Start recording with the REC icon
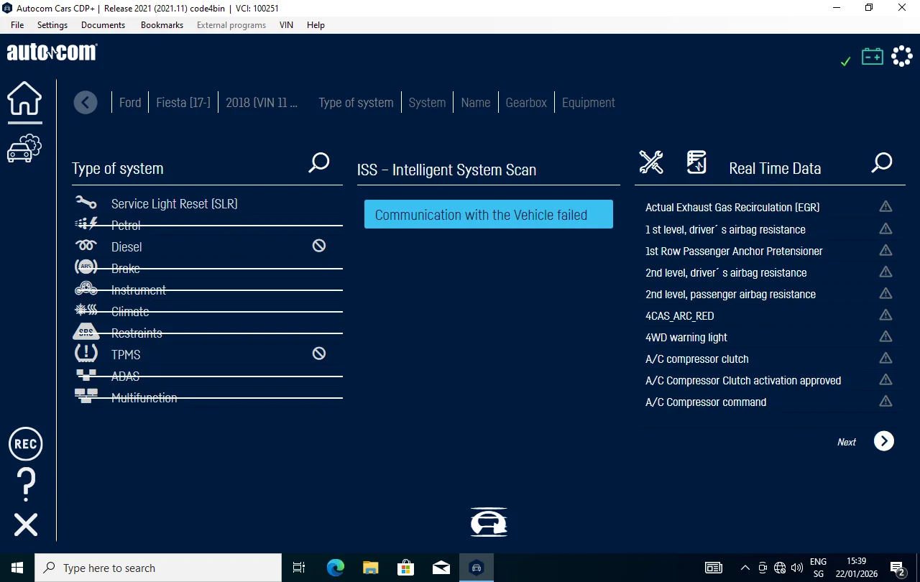Screen dimensions: 920x582 pyautogui.click(x=26, y=444)
